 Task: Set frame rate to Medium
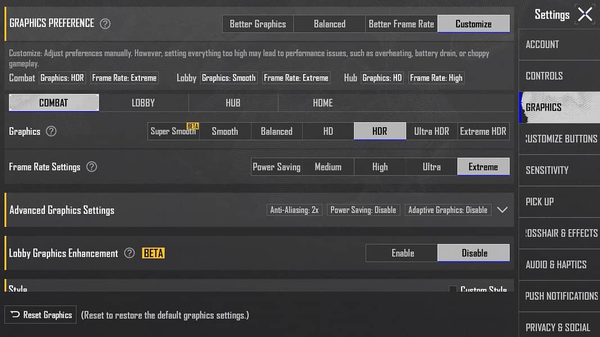[x=328, y=167]
